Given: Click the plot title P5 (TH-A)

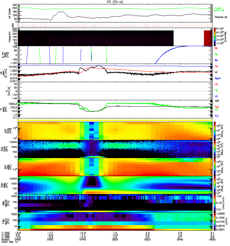Looking at the screenshot, I should 115,2.
